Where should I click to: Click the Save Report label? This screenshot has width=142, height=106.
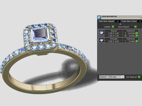124,27
